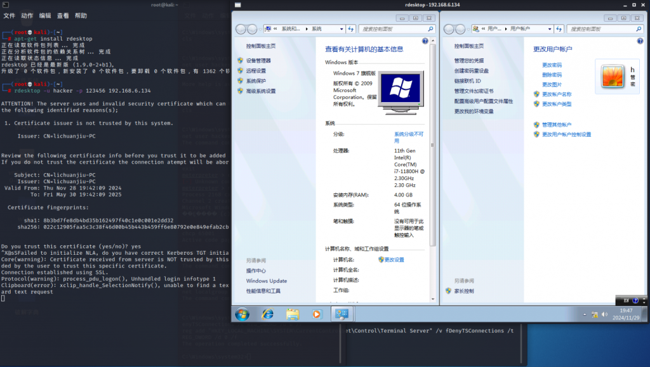Click the 更改密码 link

(552, 65)
